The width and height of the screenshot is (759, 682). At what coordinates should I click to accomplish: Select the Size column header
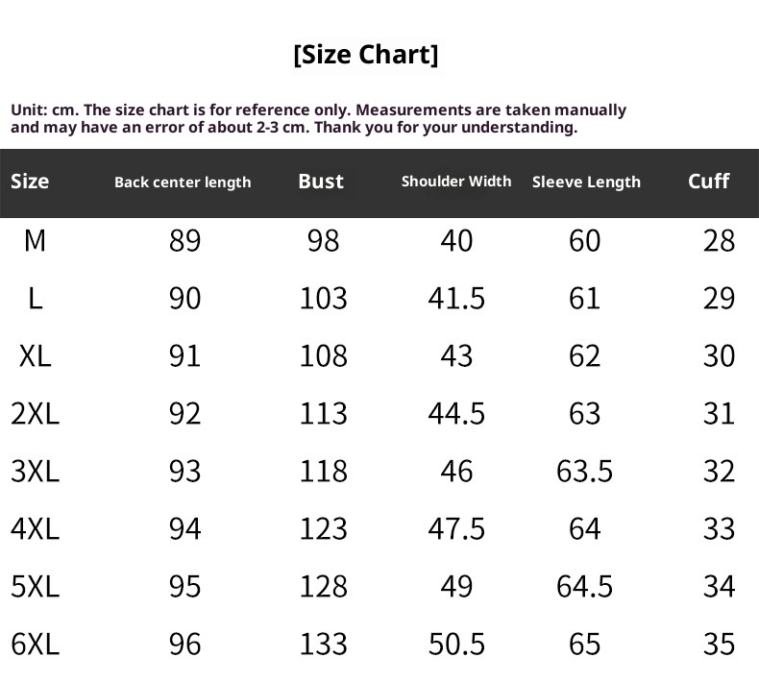pos(30,182)
